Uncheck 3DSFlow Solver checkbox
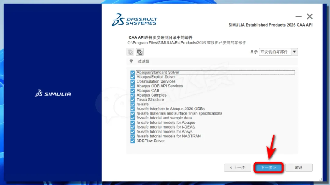Screen dimensions: 330x185 point(133,141)
